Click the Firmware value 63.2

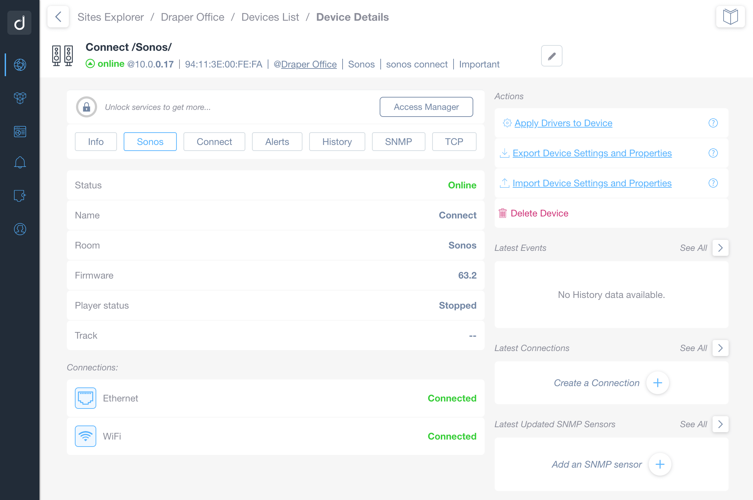(467, 275)
